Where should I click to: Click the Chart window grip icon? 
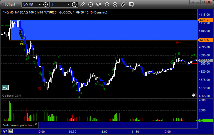click(x=4, y=4)
